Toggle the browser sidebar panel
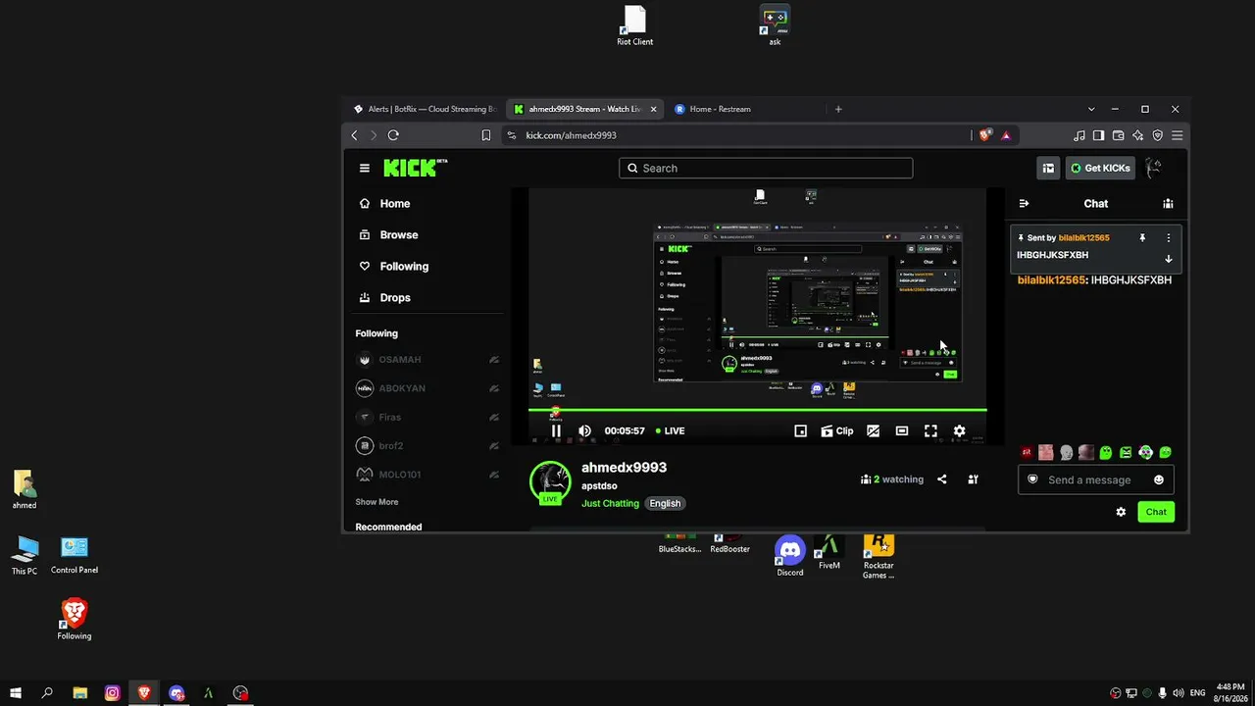Viewport: 1255px width, 706px height. [1099, 135]
